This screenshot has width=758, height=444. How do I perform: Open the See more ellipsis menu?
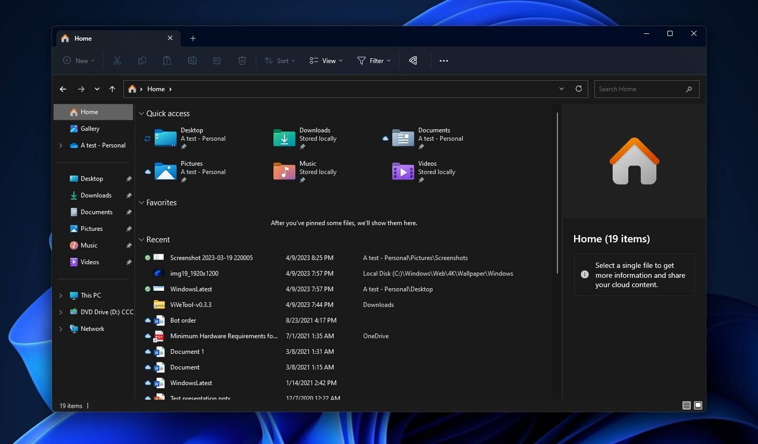pos(443,60)
